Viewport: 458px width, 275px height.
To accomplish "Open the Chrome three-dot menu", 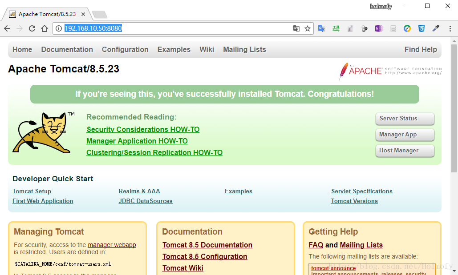I will pos(450,28).
